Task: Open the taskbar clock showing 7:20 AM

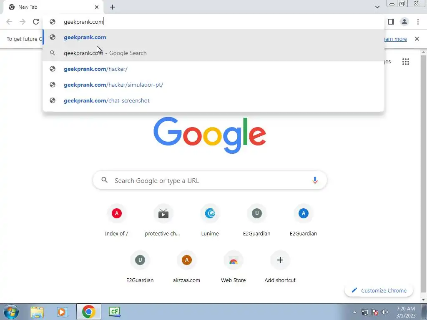Action: 406,312
